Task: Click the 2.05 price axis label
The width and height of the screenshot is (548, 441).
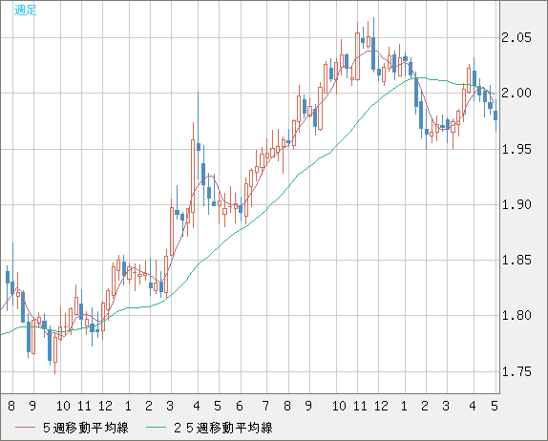Action: coord(516,37)
